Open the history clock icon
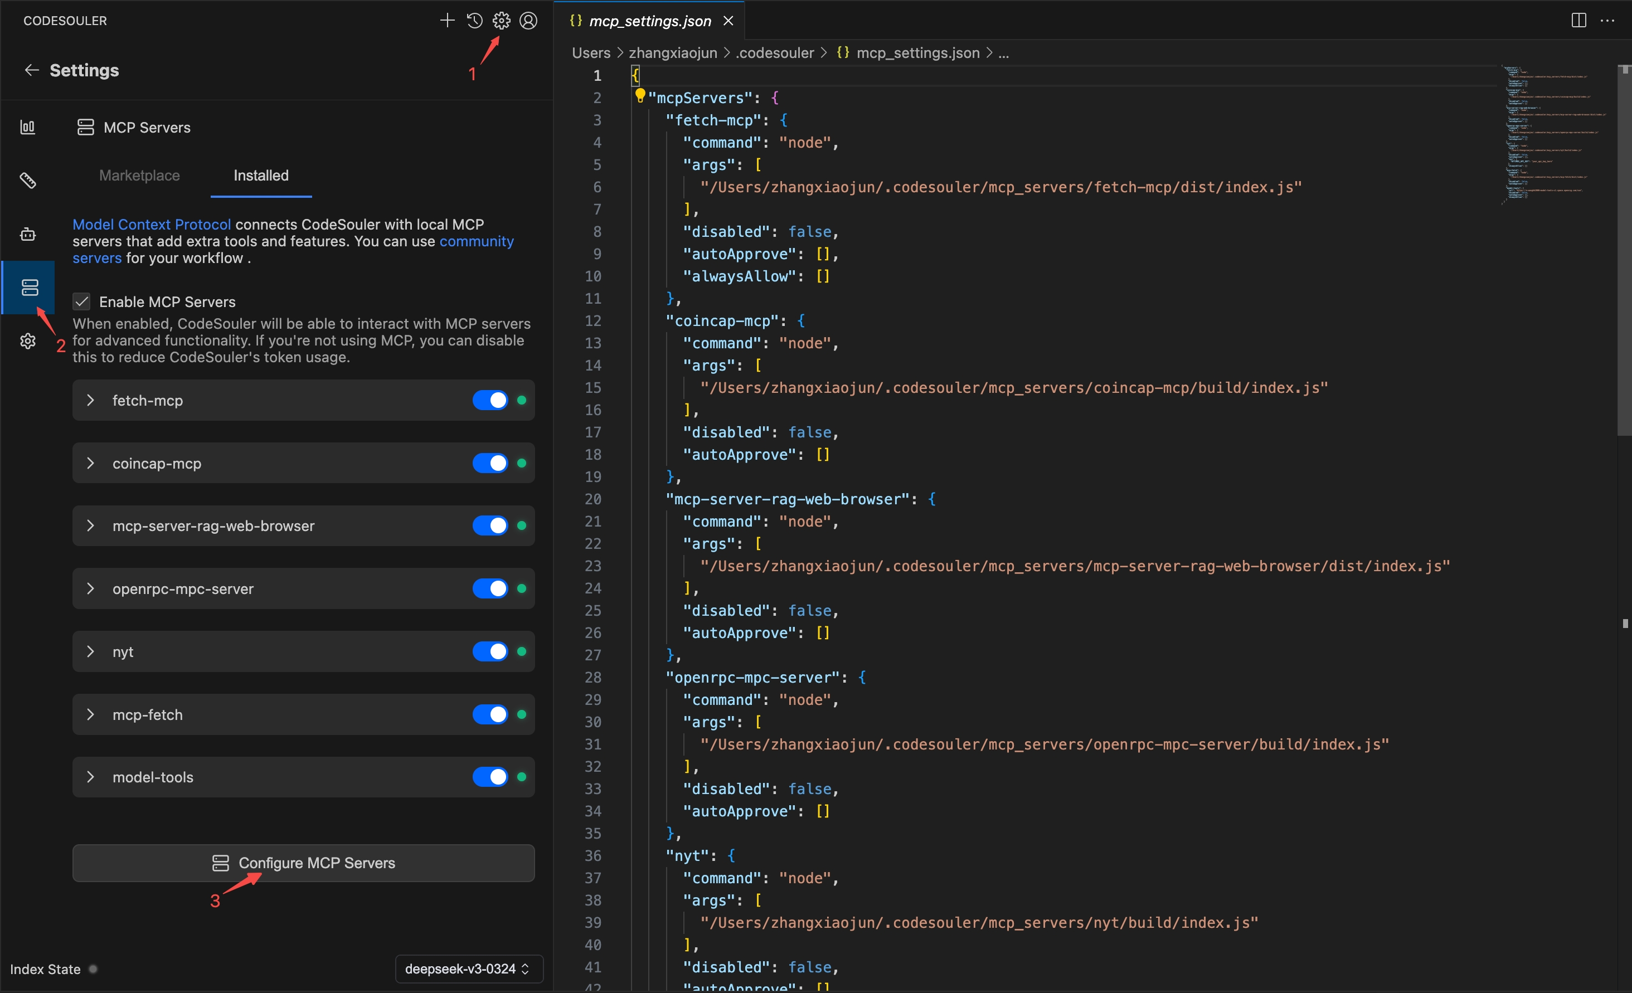1632x993 pixels. click(x=474, y=21)
